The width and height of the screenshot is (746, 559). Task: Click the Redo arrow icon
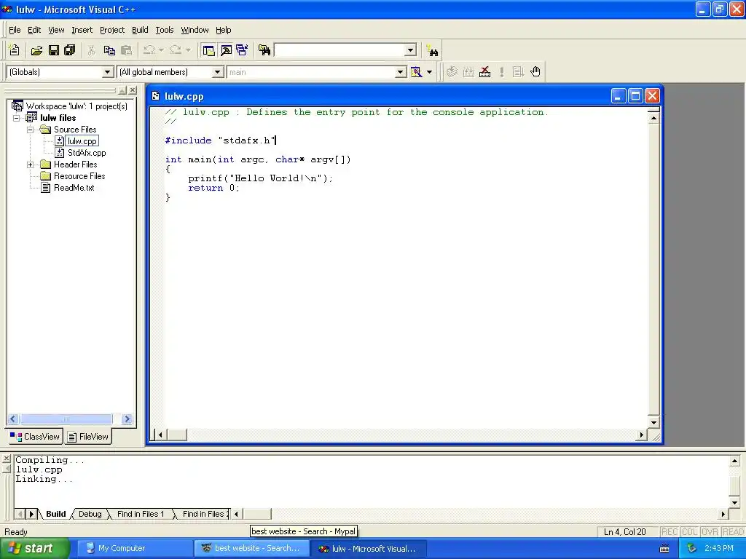[x=176, y=50]
